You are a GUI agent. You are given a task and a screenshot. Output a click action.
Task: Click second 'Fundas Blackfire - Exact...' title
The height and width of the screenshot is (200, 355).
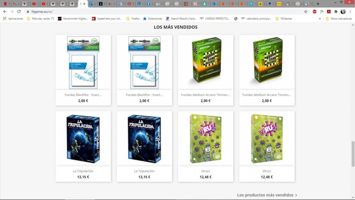(144, 95)
